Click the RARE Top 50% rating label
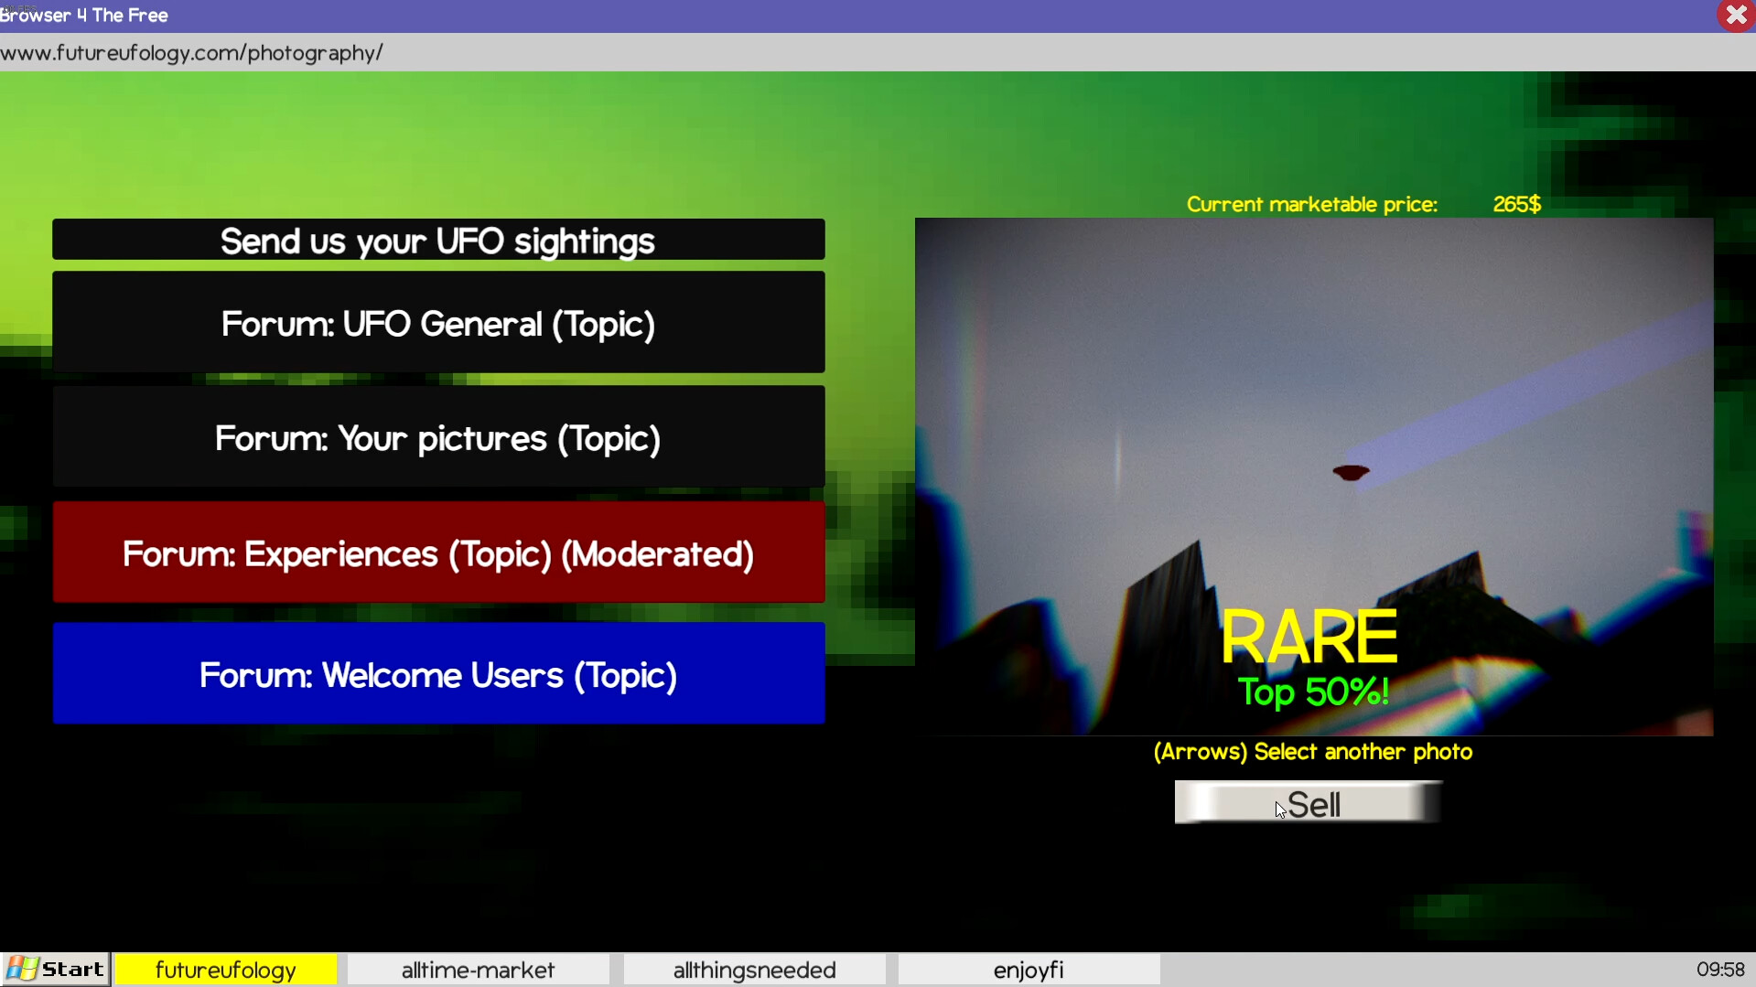1756x987 pixels. coord(1311,654)
